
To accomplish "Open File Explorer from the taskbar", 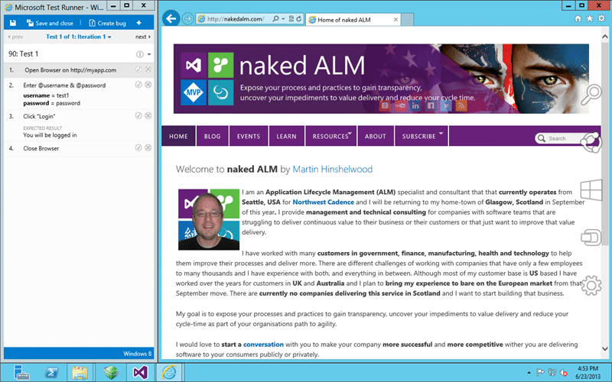I will point(80,372).
